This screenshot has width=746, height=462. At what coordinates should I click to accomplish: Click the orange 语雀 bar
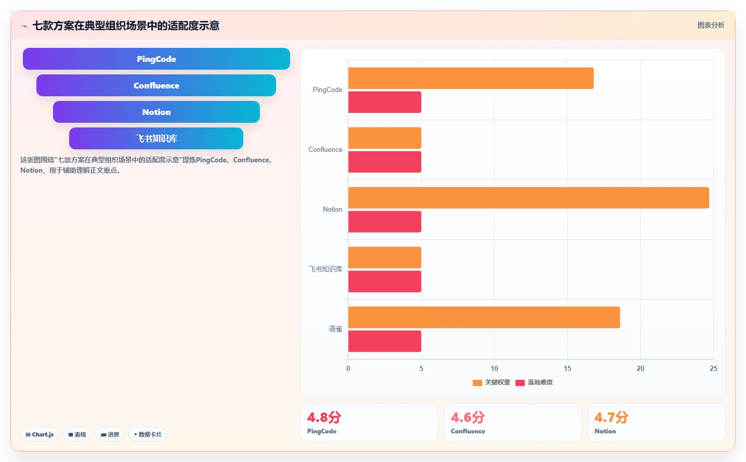484,317
